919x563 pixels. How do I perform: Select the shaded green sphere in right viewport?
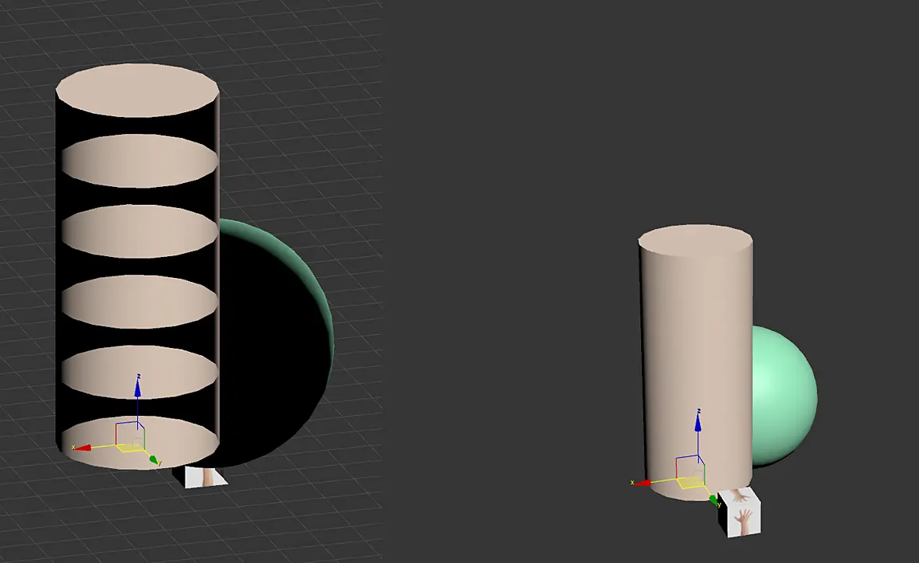click(784, 396)
